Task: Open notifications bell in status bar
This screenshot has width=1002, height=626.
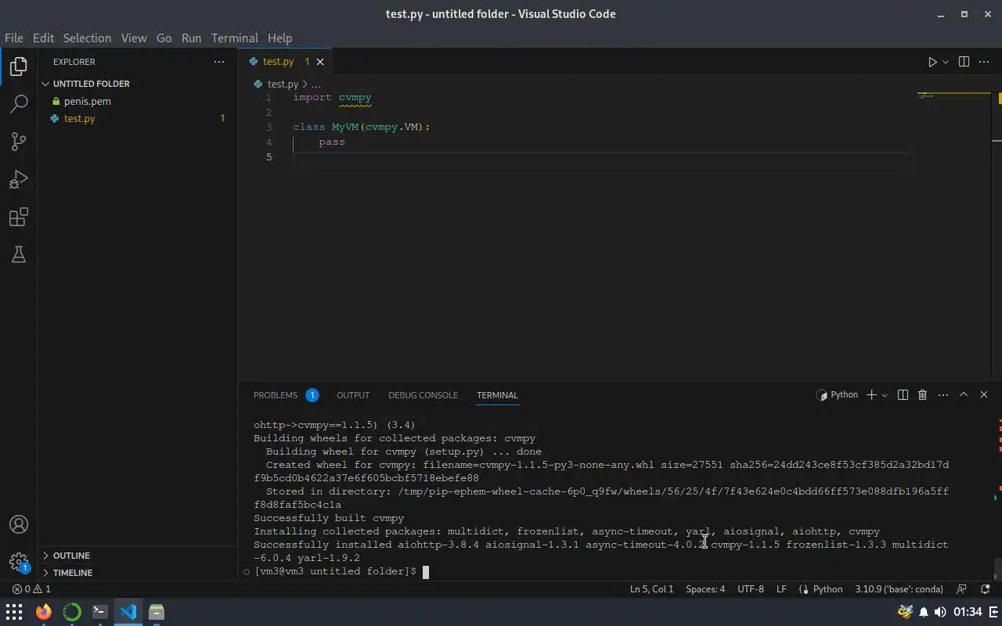Action: 985,589
